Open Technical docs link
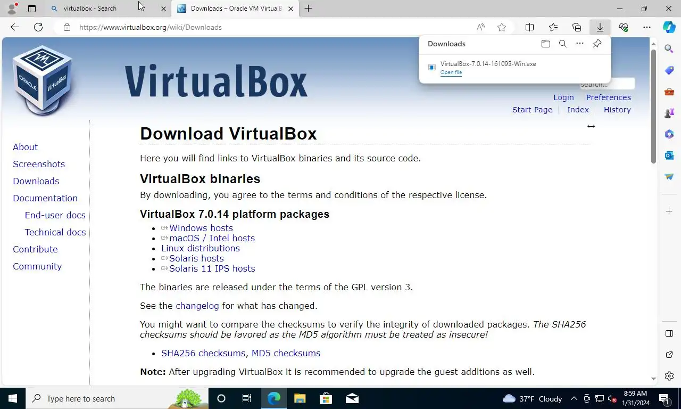 tap(55, 232)
